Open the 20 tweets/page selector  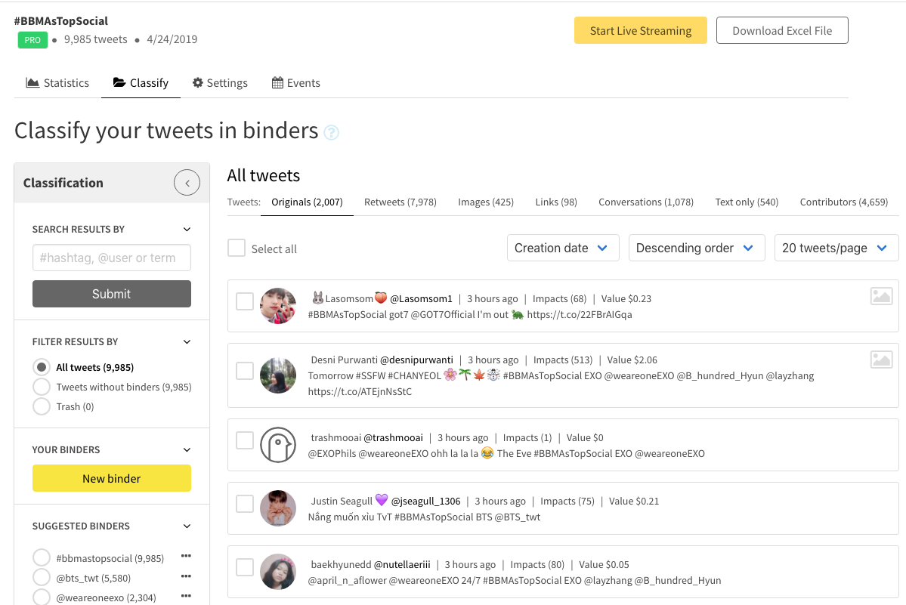(x=836, y=247)
